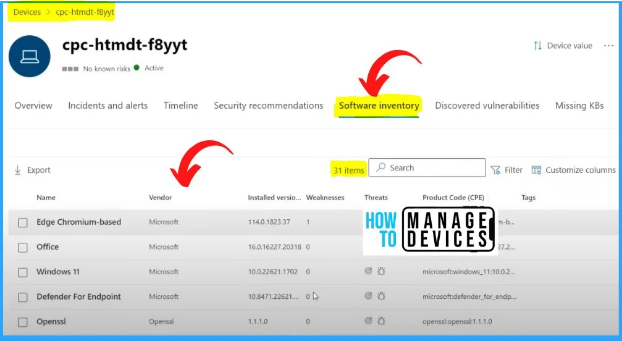Viewport: 622px width, 341px height.
Task: Click the Filter funnel icon
Action: pyautogui.click(x=495, y=170)
